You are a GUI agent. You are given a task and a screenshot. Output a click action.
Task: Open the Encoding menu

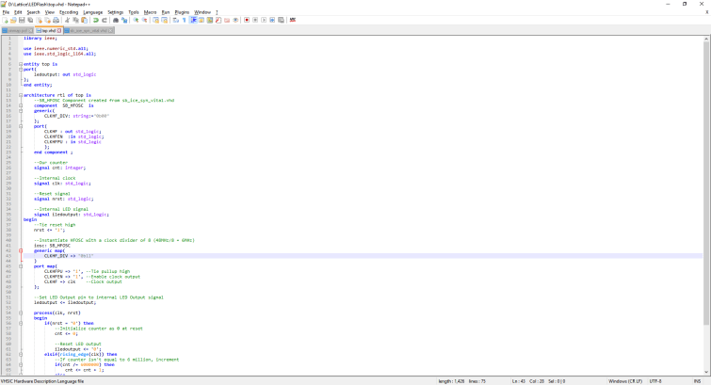69,12
